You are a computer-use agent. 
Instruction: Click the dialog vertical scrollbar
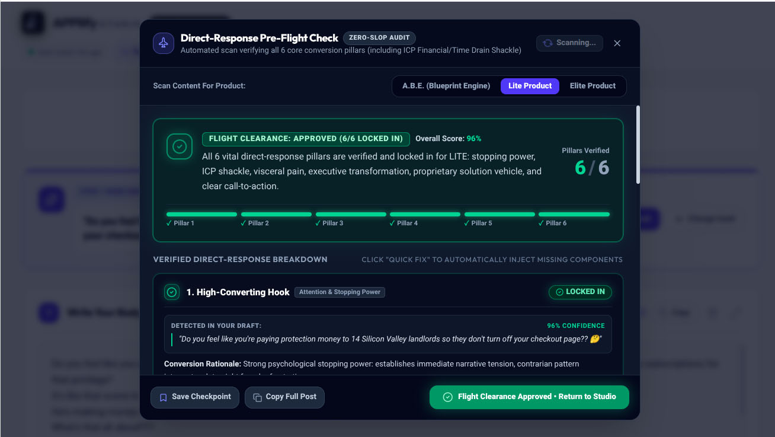(638, 145)
